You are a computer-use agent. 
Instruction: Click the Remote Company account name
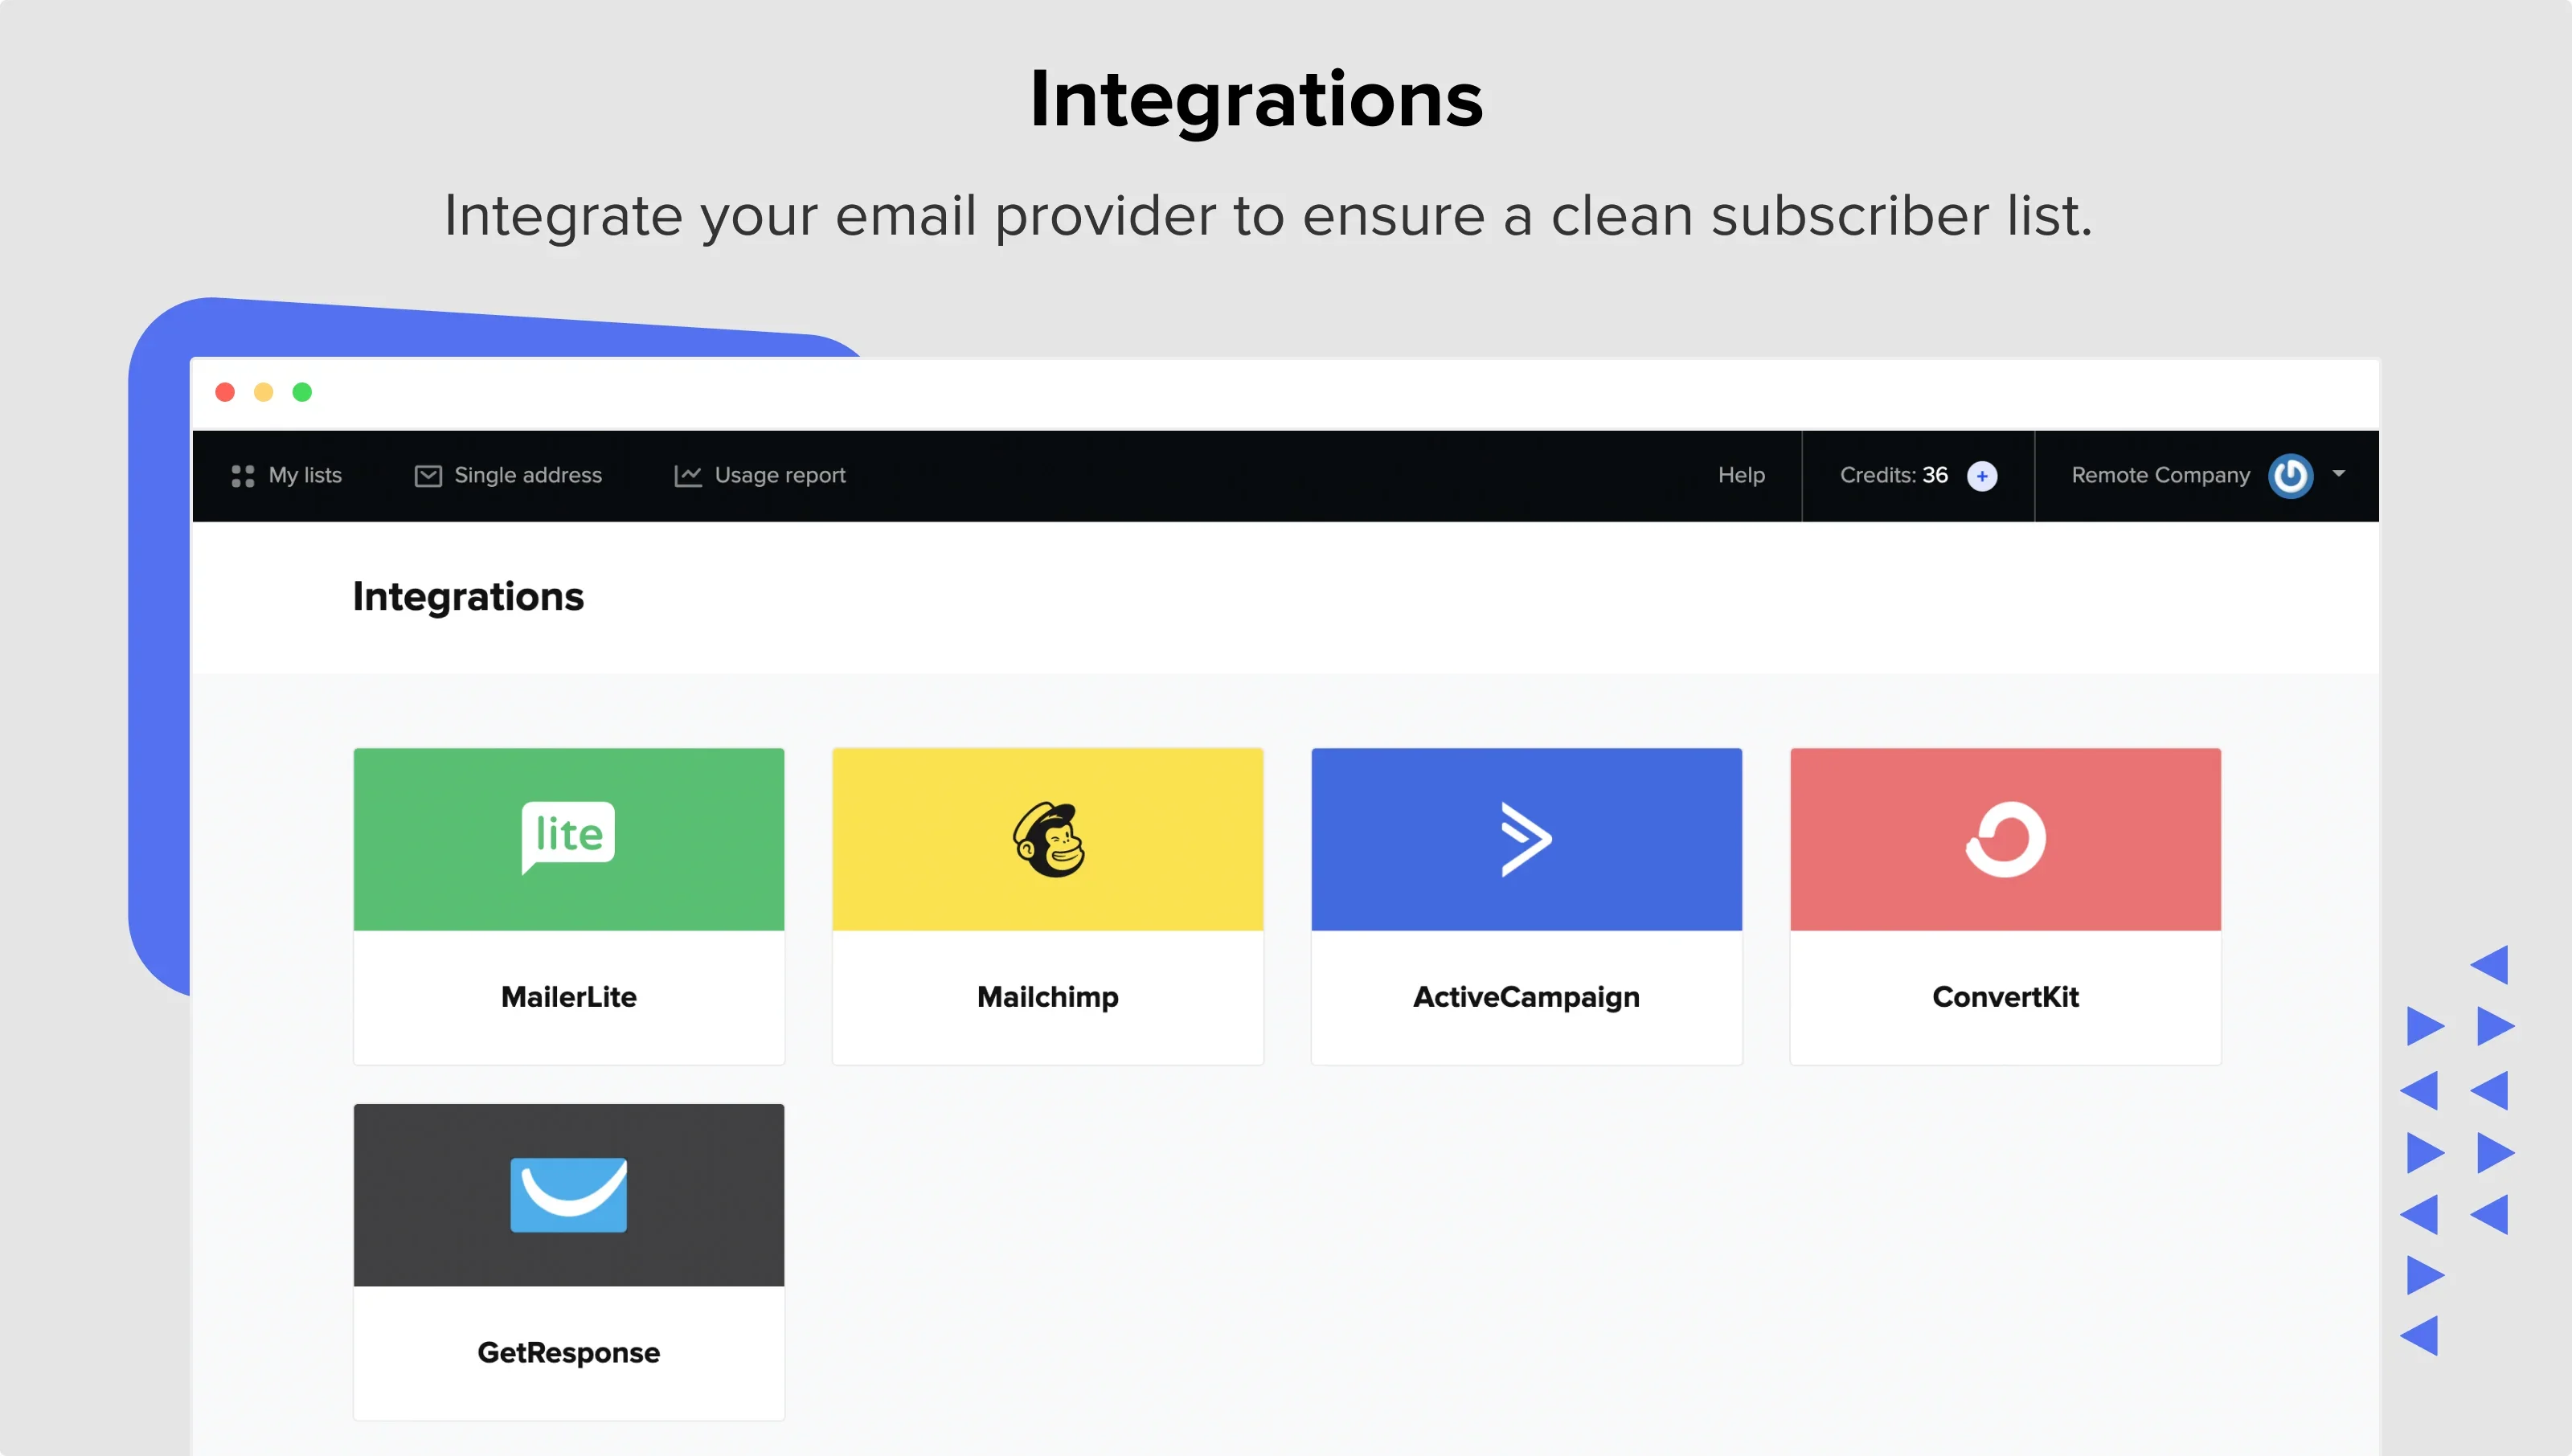point(2160,475)
